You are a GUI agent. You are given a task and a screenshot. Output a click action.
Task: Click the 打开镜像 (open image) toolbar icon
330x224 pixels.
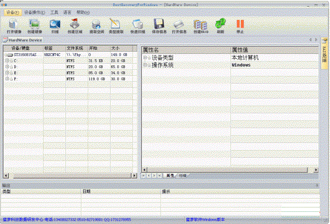pyautogui.click(x=14, y=24)
